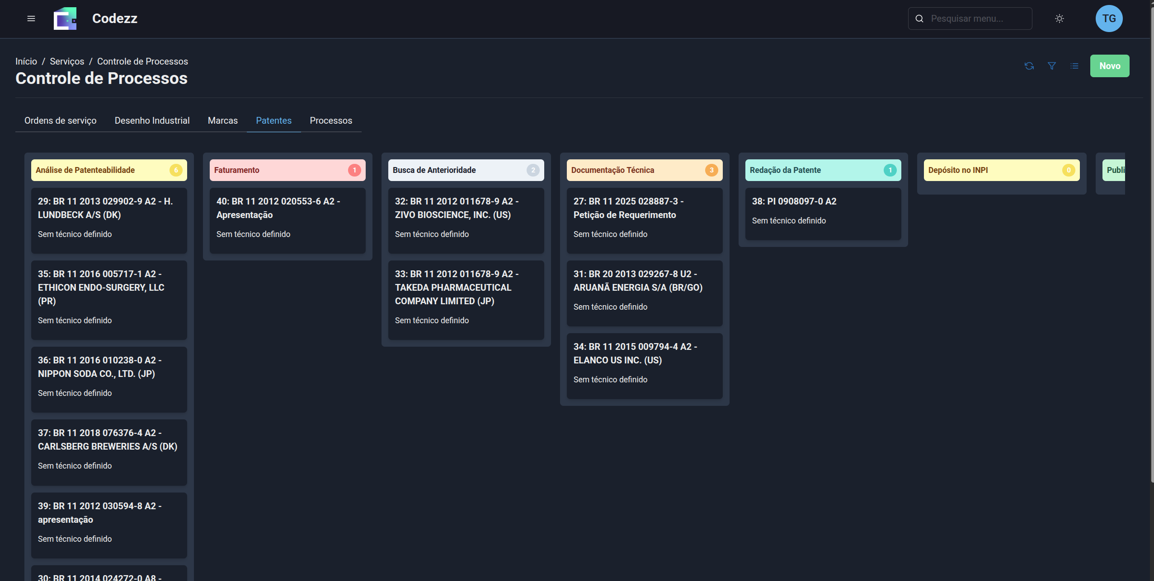Open the Desenho Industrial tab
The height and width of the screenshot is (581, 1154).
click(152, 121)
